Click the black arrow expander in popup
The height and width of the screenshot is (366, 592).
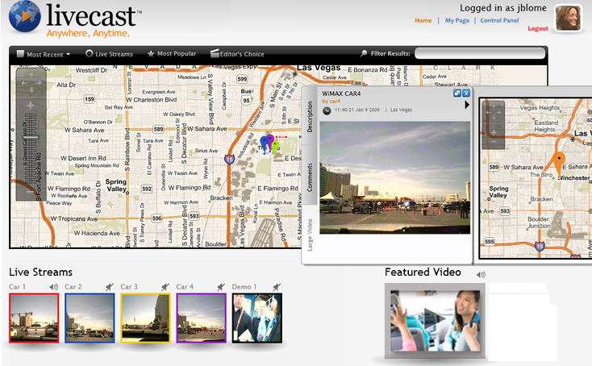tap(467, 105)
